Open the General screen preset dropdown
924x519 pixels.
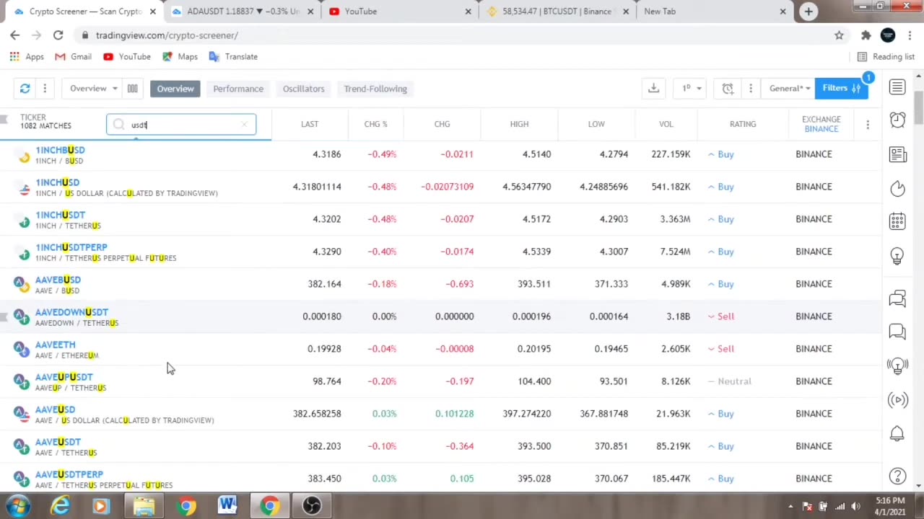point(788,88)
